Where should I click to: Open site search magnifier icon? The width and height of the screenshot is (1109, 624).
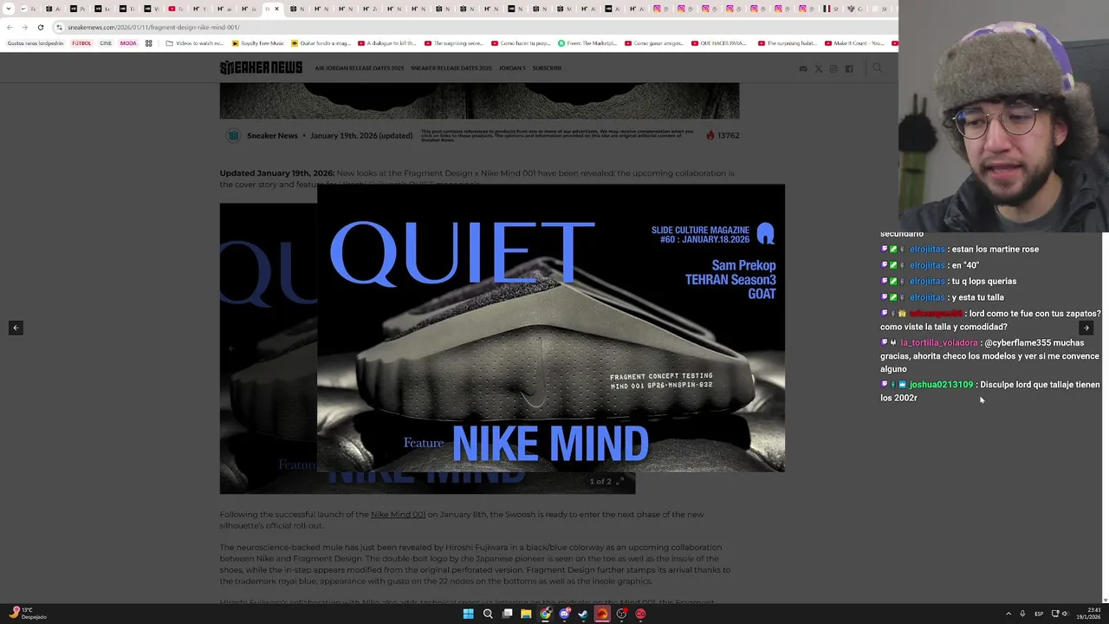pos(877,68)
